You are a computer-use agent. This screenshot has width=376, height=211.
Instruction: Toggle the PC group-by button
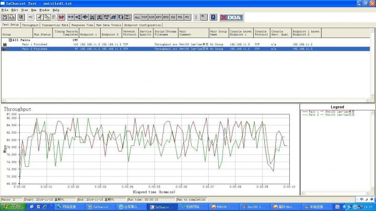(x=187, y=17)
